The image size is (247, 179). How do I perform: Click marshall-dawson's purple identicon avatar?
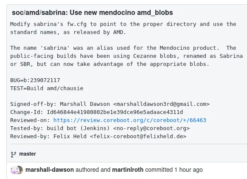coord(14,170)
